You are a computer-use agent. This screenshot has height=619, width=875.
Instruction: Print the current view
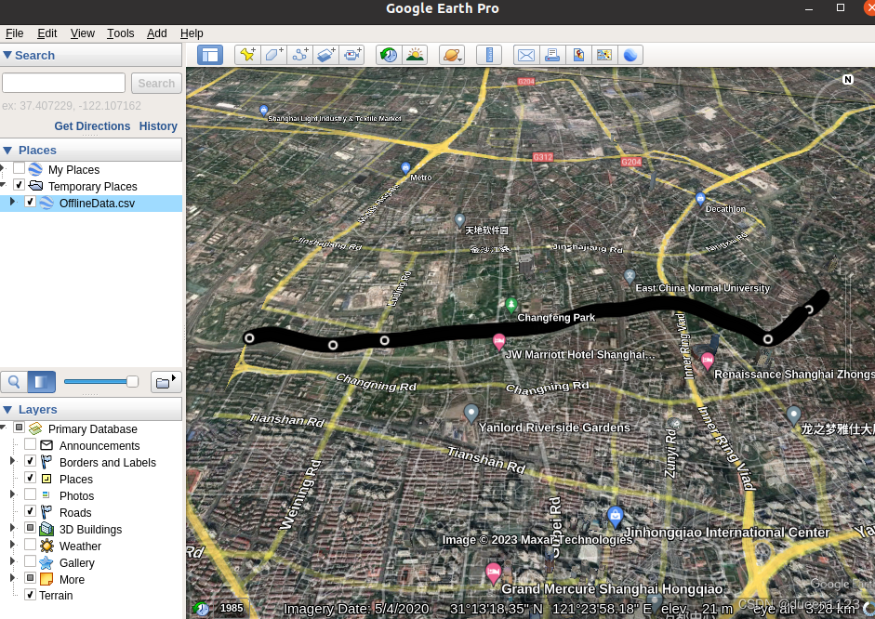(x=552, y=55)
